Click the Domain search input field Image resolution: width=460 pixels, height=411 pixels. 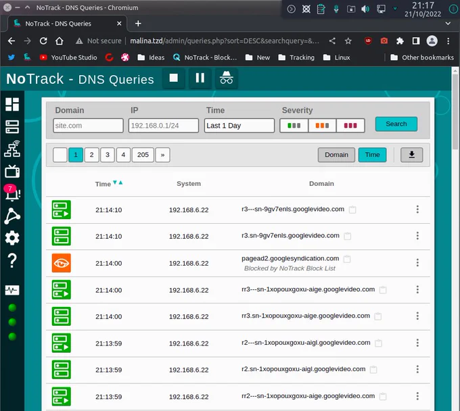point(89,126)
